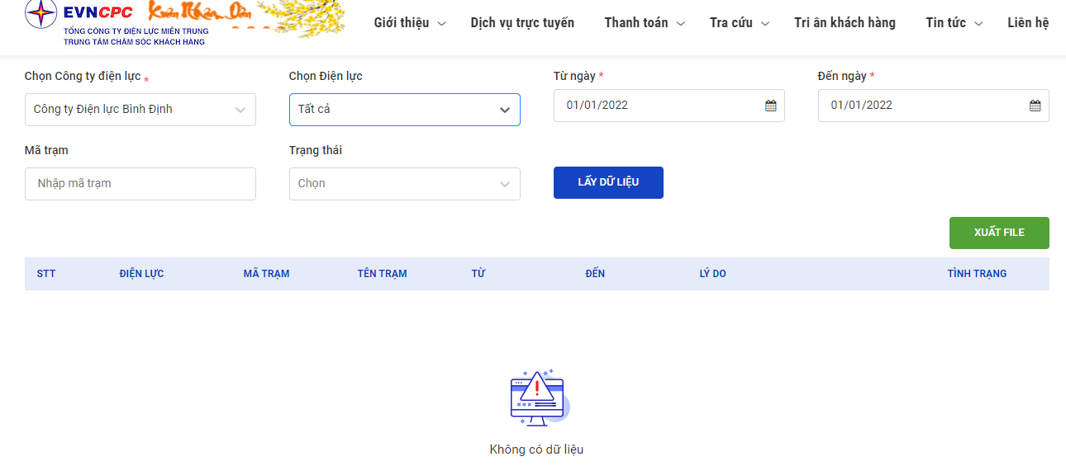This screenshot has width=1066, height=466.
Task: Click the TÌNH TRẠNG column header
Action: 977,274
